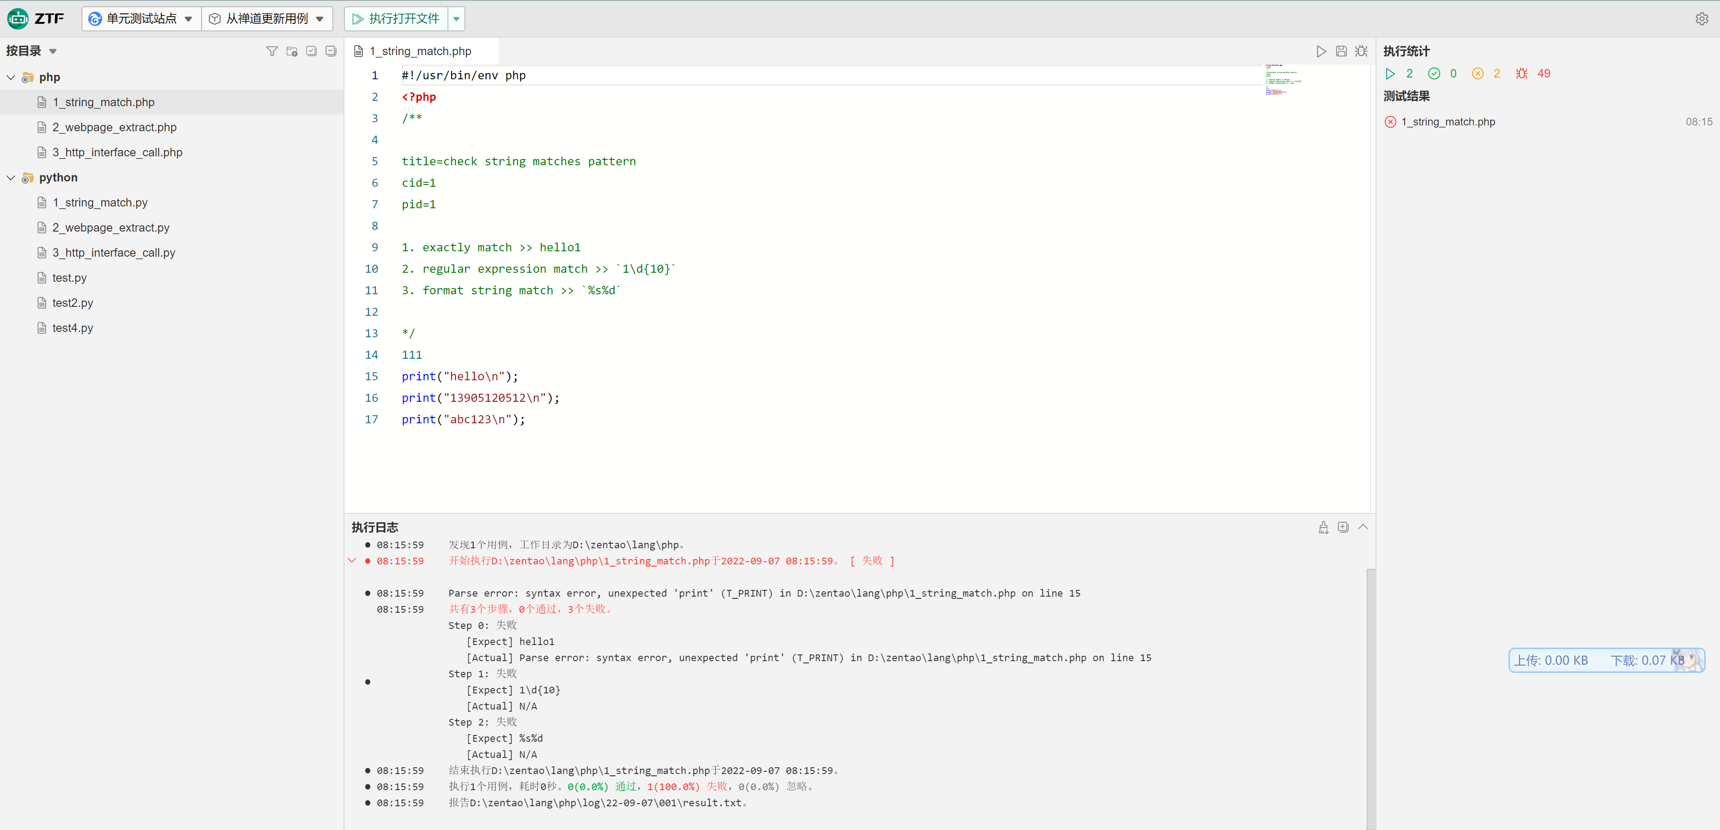The width and height of the screenshot is (1720, 830).
Task: Click the bug icon in editor toolbar
Action: point(1361,52)
